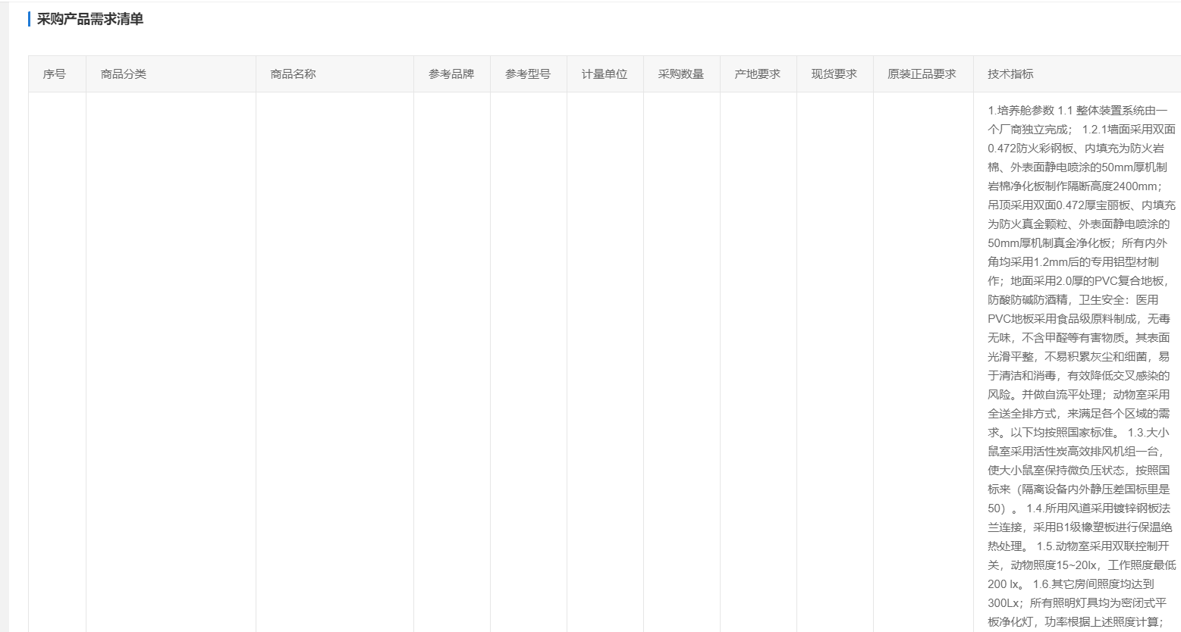Select the 产地要求 column header
1181x632 pixels.
[x=758, y=74]
